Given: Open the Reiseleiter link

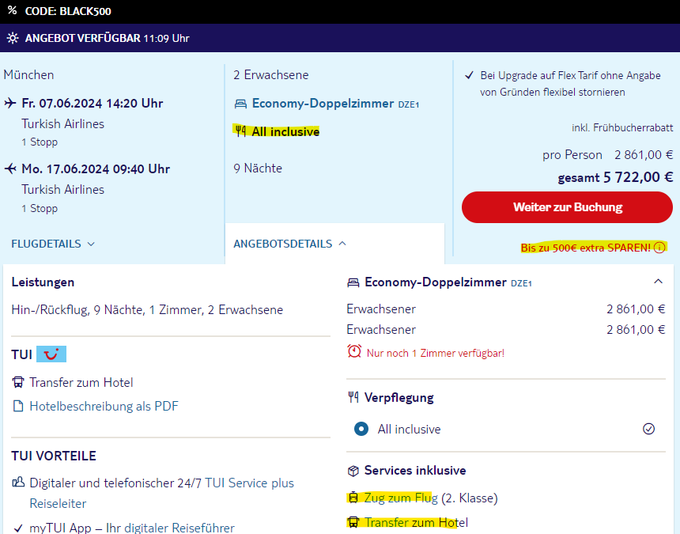Looking at the screenshot, I should click(58, 503).
